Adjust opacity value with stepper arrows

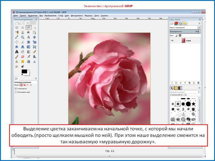200,32
